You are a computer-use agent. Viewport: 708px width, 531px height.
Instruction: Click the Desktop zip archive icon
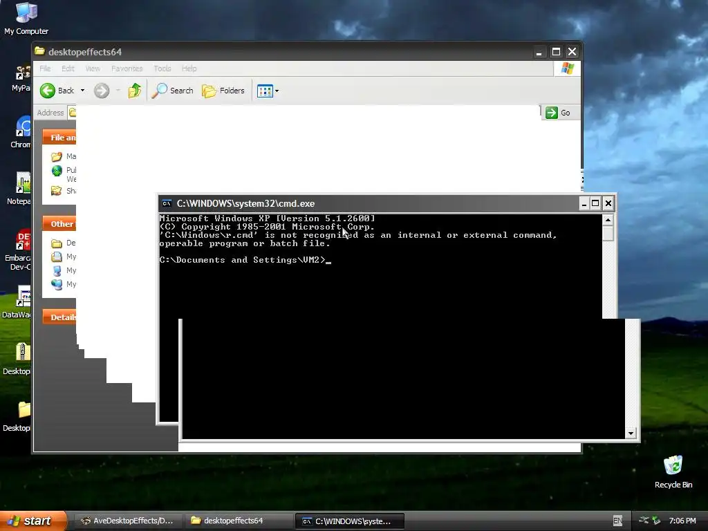point(17,359)
